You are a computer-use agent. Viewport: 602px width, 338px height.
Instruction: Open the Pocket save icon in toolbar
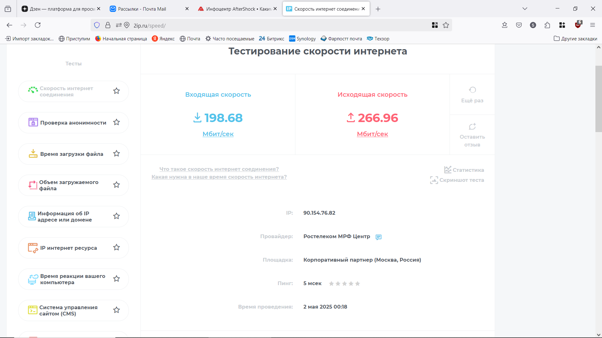[519, 25]
